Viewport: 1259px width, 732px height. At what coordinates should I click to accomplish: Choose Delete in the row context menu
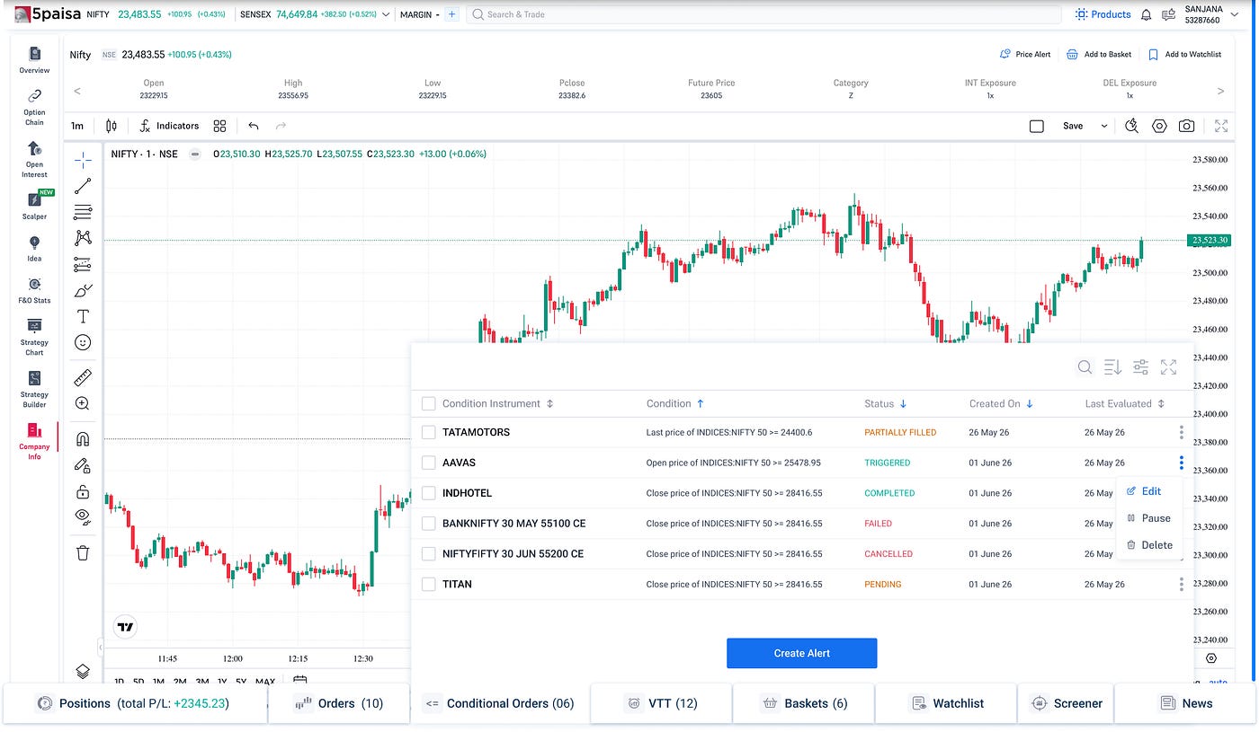pyautogui.click(x=1149, y=545)
